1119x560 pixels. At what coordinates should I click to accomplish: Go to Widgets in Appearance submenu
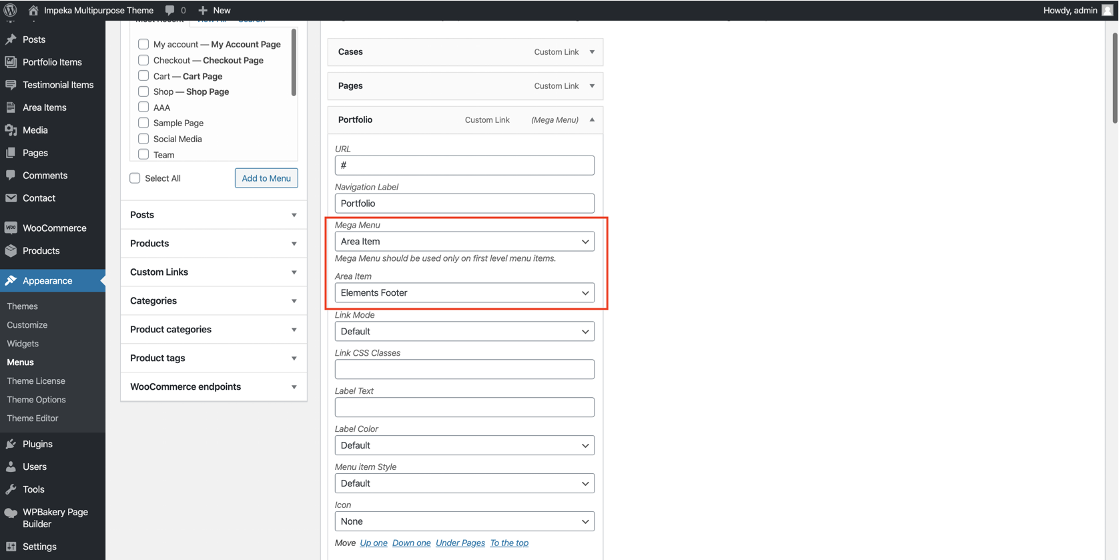pyautogui.click(x=23, y=344)
